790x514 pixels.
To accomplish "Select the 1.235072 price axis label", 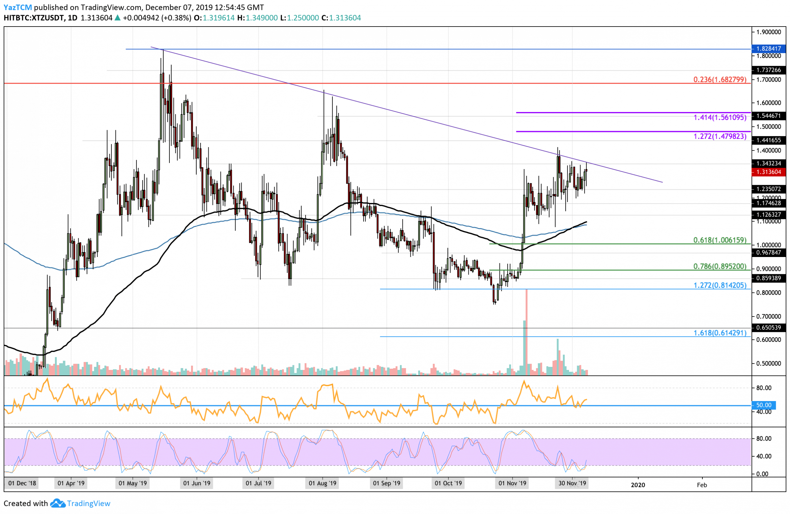I will coord(769,189).
